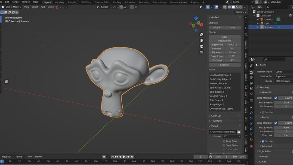Screen dimensions: 293x165
Task: Open the World properties tab icon
Action: pos(251,94)
